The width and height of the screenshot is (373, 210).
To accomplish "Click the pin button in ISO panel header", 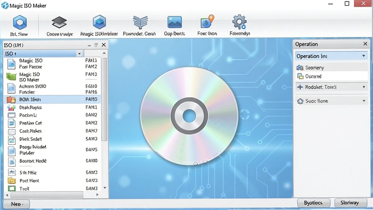I will [x=96, y=45].
